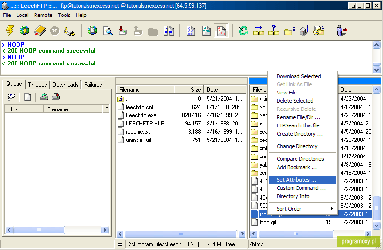The width and height of the screenshot is (383, 250).
Task: Open the Local menu
Action: (22, 15)
